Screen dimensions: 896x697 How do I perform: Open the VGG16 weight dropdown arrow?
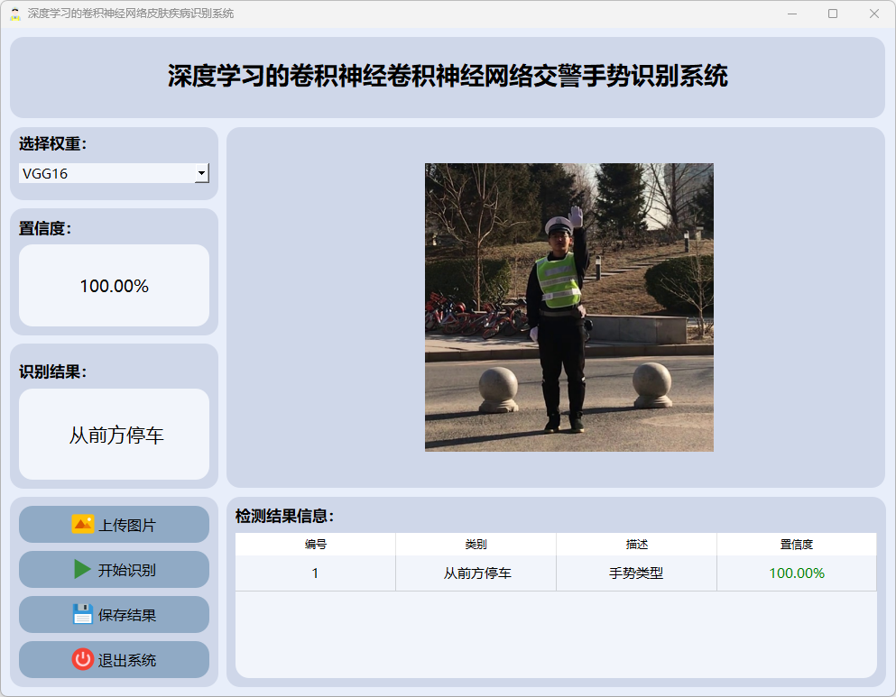pos(202,173)
